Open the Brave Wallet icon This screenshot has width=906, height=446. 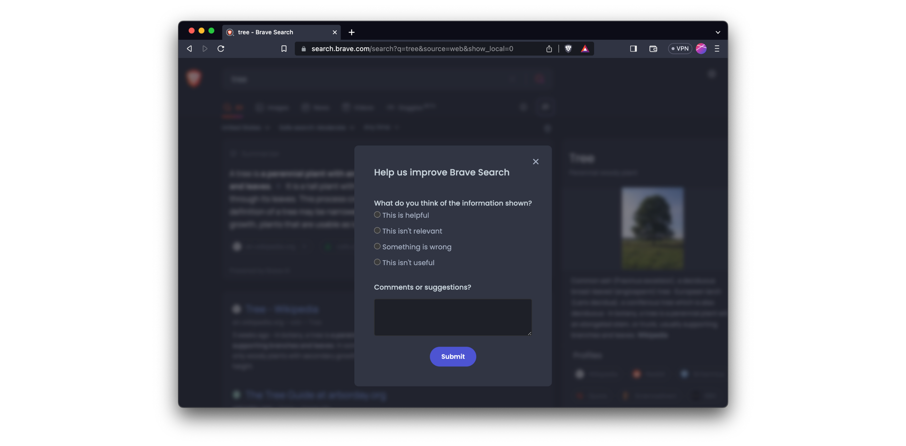coord(653,48)
